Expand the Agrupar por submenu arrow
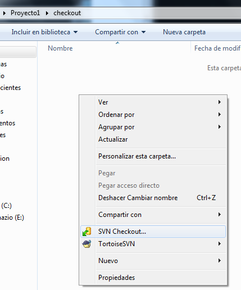The width and height of the screenshot is (241, 290). pyautogui.click(x=220, y=127)
